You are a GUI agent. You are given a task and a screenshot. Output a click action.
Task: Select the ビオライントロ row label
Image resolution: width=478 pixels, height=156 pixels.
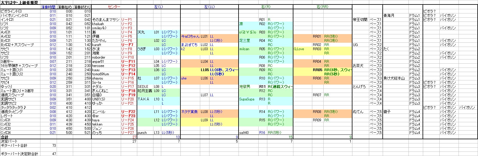pyautogui.click(x=20, y=11)
